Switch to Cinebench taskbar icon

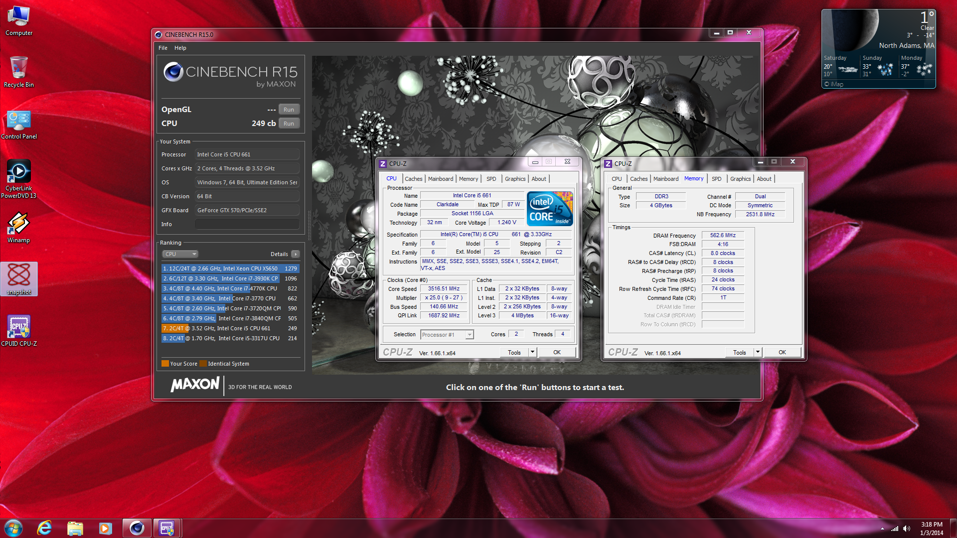[137, 528]
